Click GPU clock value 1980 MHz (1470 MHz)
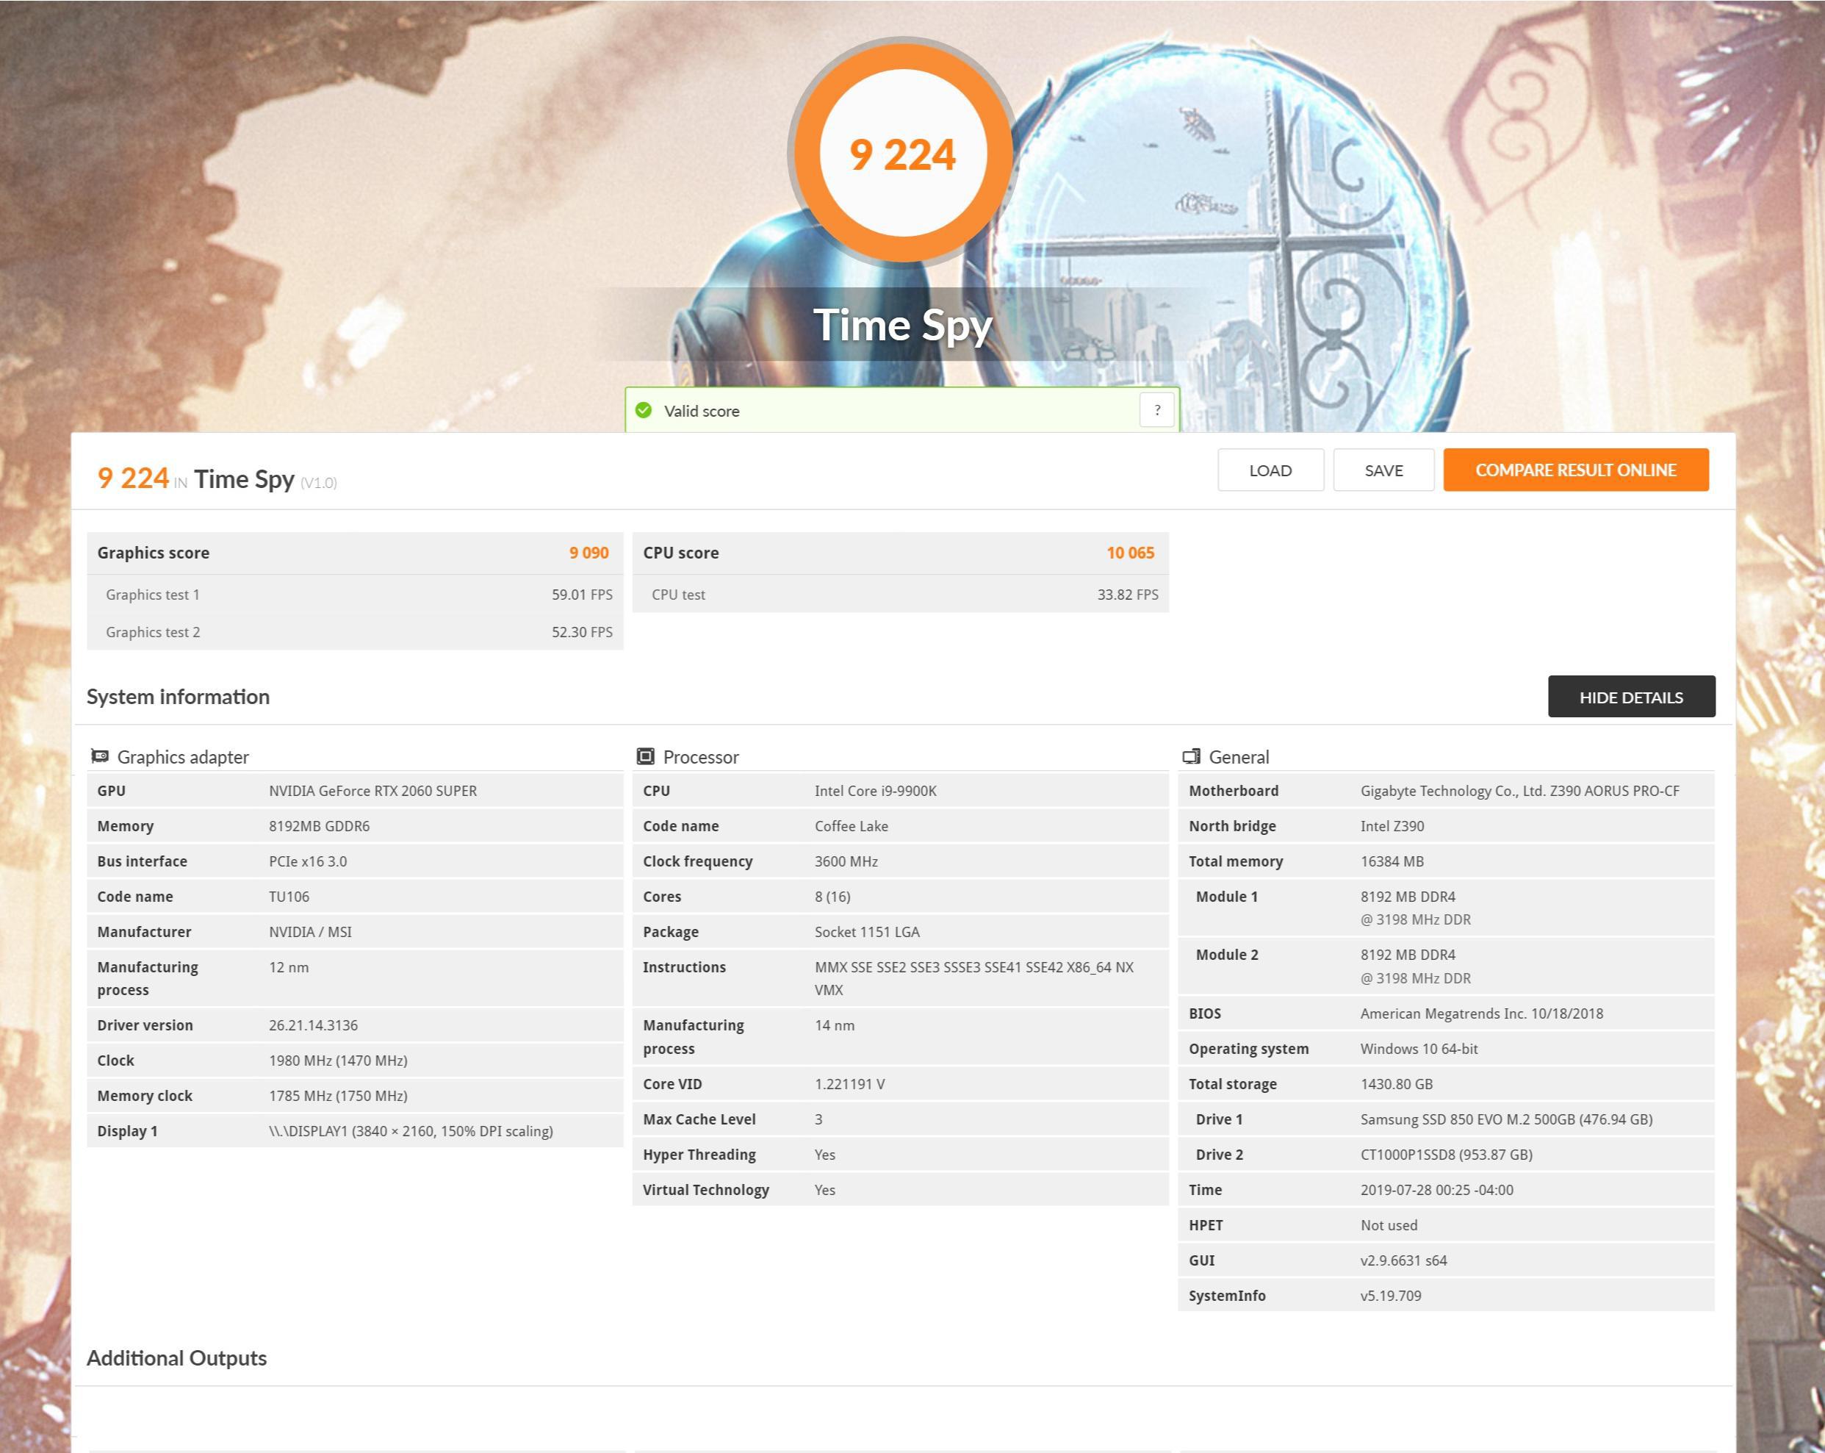Viewport: 1825px width, 1453px height. pyautogui.click(x=338, y=1060)
